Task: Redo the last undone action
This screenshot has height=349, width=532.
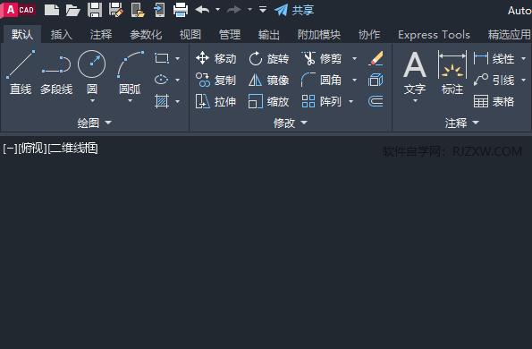Action: tap(234, 10)
